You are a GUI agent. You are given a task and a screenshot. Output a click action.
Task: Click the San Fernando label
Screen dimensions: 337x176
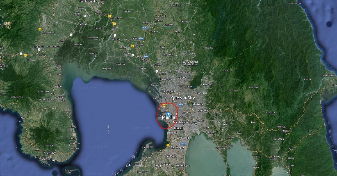pyautogui.click(x=88, y=1)
